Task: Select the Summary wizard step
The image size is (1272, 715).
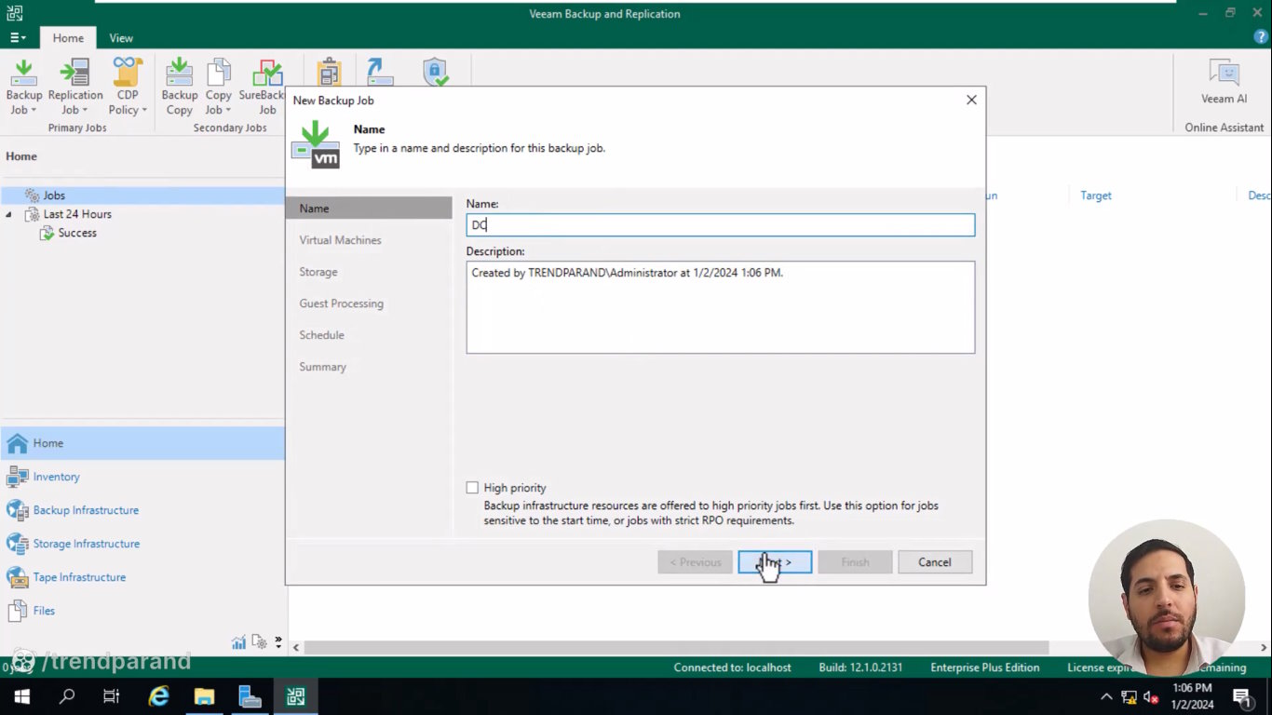Action: (322, 367)
